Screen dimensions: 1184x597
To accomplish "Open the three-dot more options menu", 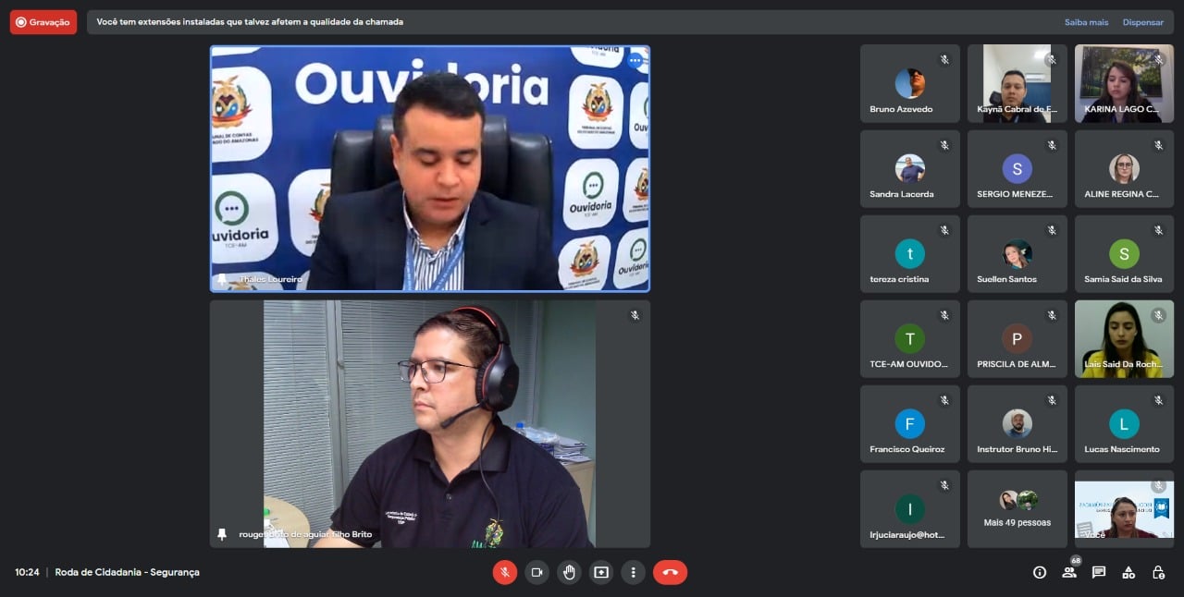I will pyautogui.click(x=633, y=572).
